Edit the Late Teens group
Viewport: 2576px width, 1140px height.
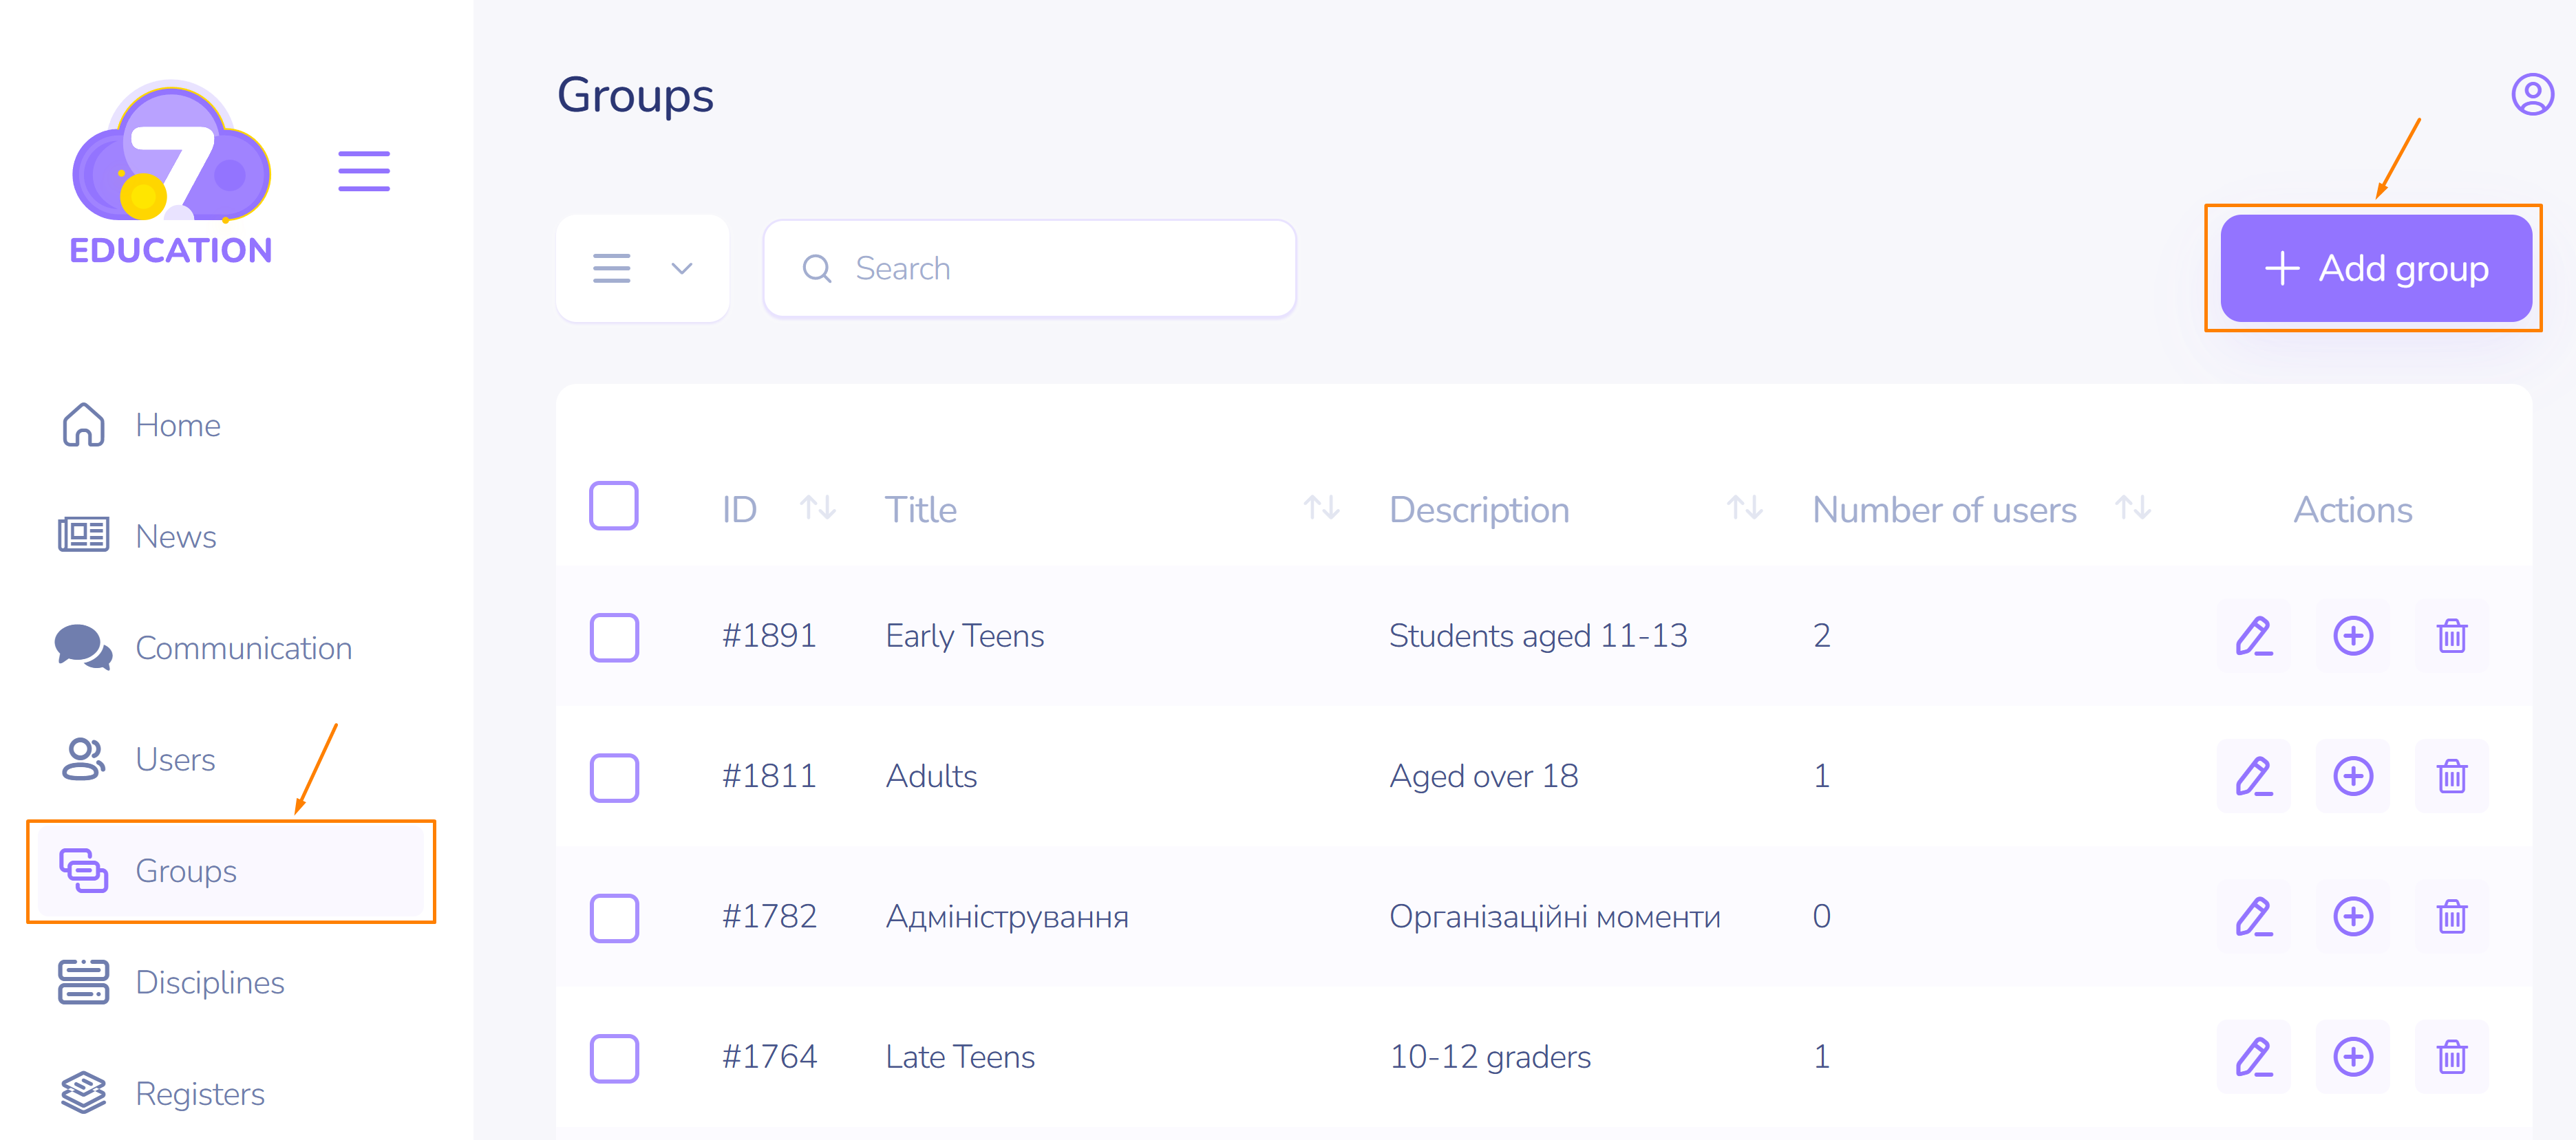tap(2253, 1057)
